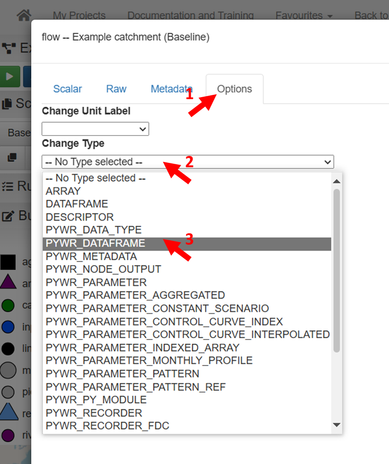Click the checklist Run panel icon
This screenshot has width=389, height=464.
[x=7, y=186]
